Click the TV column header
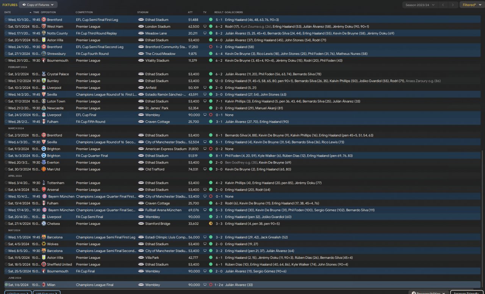Image resolution: width=485 pixels, height=294 pixels. [x=205, y=12]
